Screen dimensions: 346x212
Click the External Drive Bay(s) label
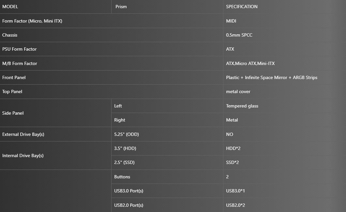tap(23, 134)
